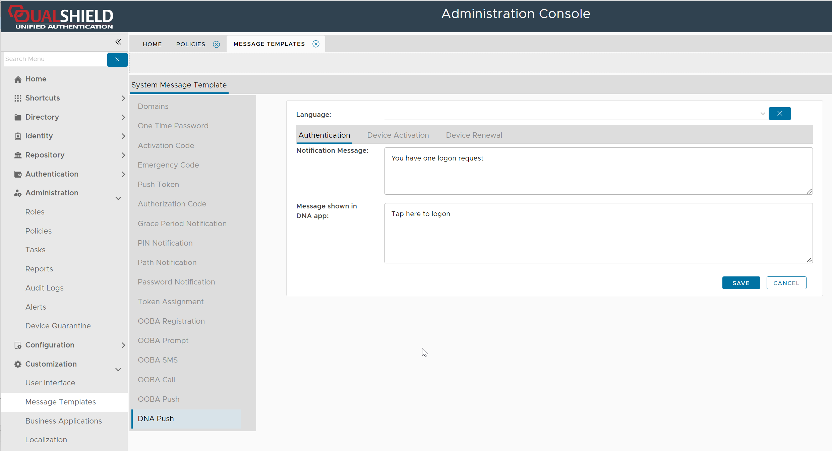
Task: Click the SAVE button
Action: tap(741, 283)
